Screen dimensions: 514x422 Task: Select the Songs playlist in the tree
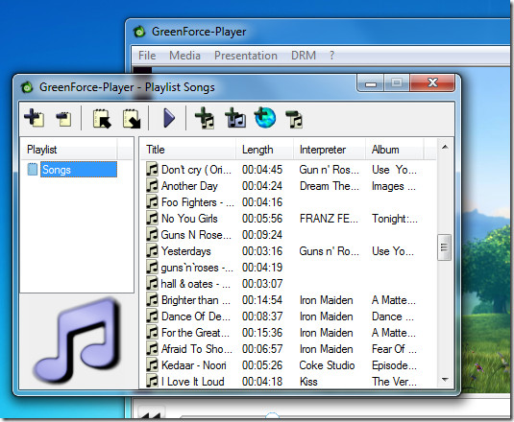pyautogui.click(x=79, y=170)
